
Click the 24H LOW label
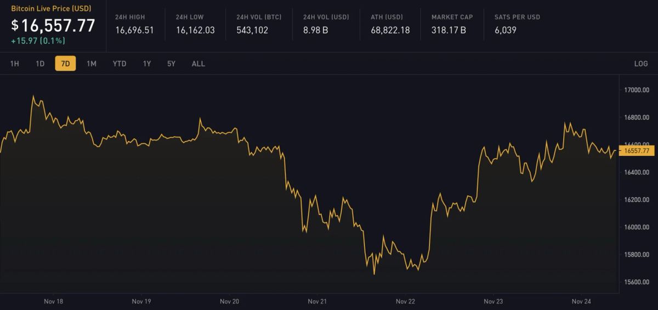[190, 17]
